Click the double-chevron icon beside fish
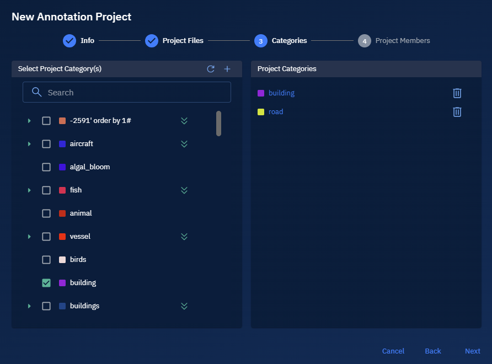 tap(184, 190)
